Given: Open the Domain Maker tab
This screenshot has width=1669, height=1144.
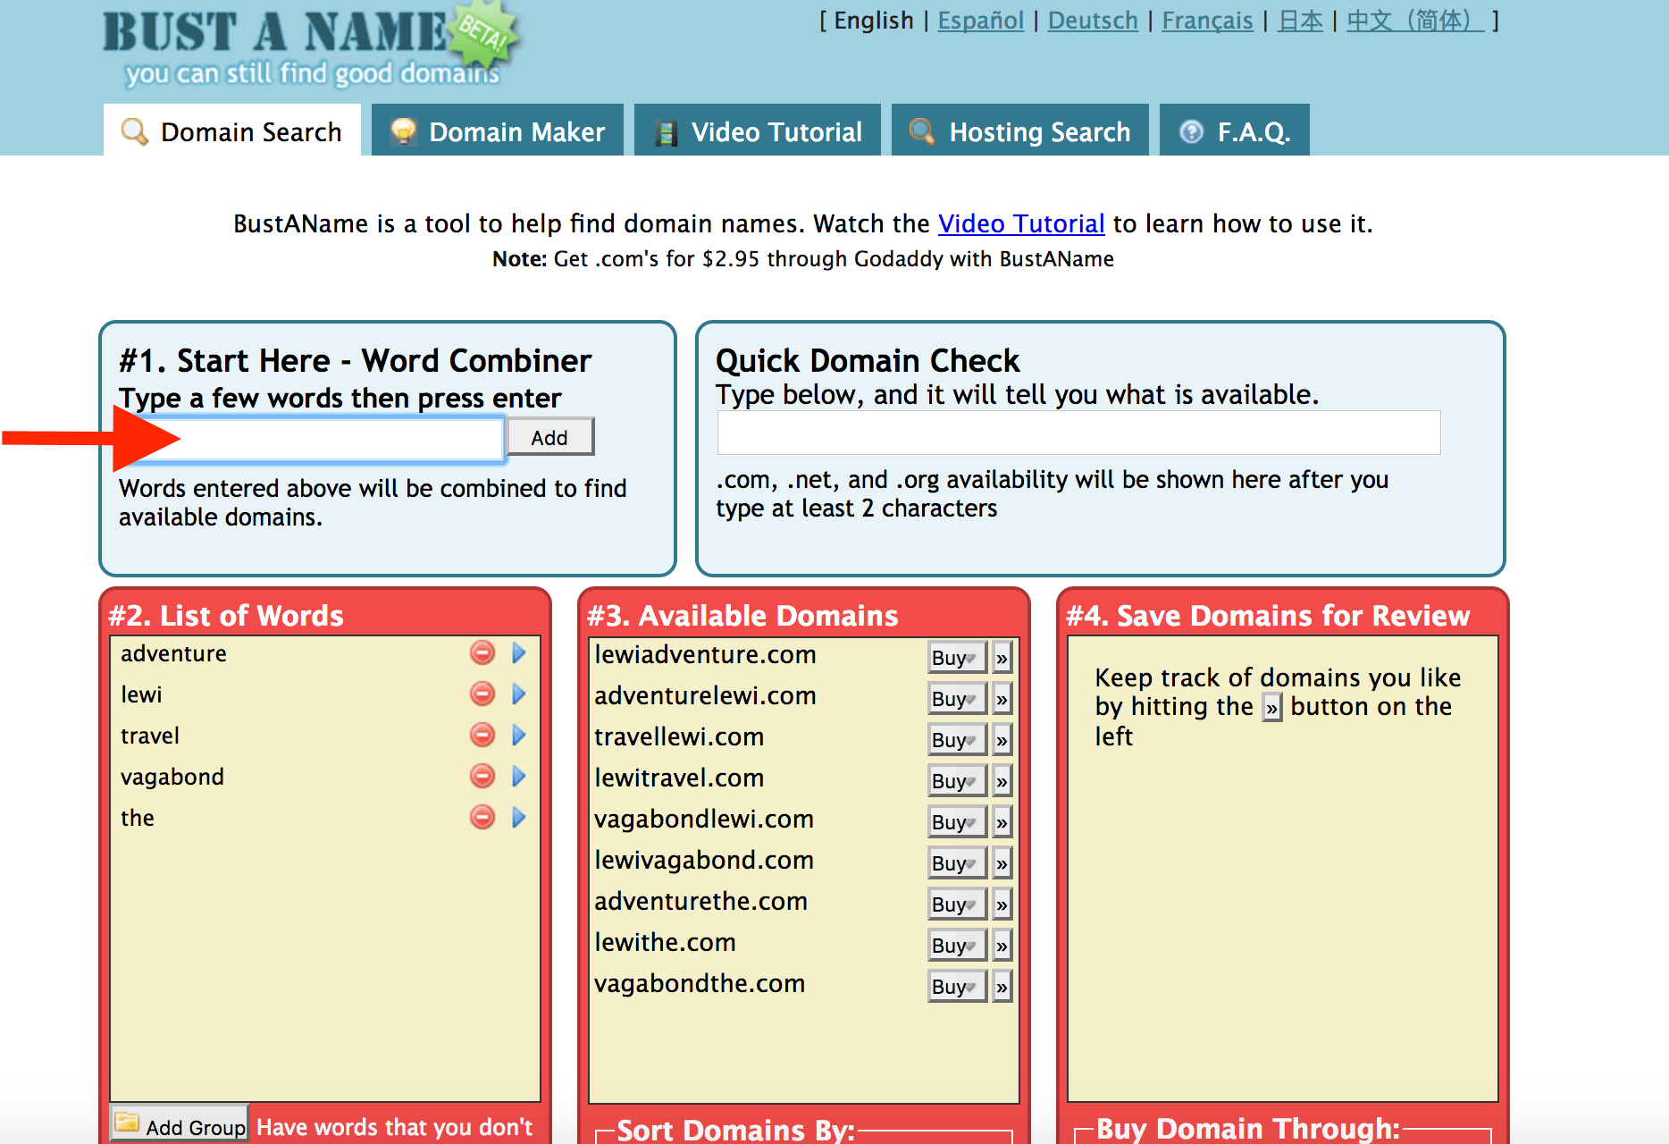Looking at the screenshot, I should [498, 130].
